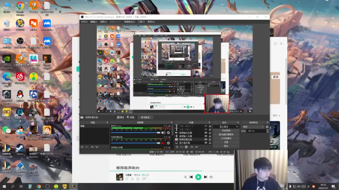The height and width of the screenshot is (190, 339).
Task: Mute the Mic/Aux speaker icon in the mixer
Action: click(x=163, y=133)
